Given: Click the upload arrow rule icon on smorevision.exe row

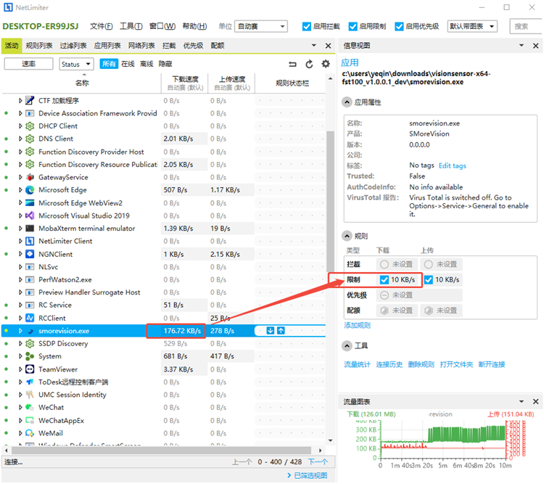Looking at the screenshot, I should (281, 331).
